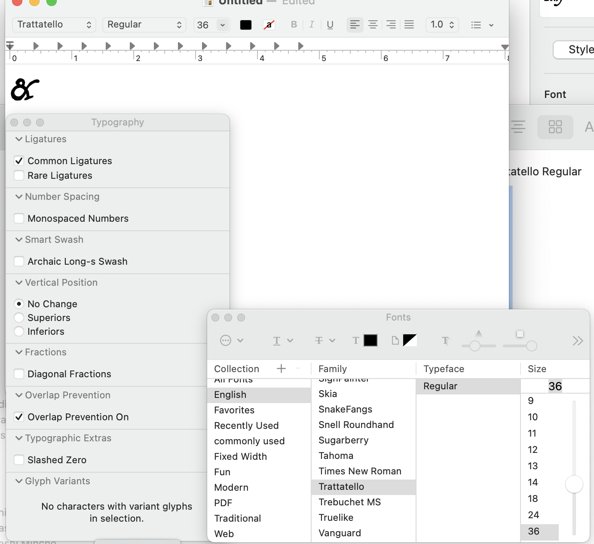Open the 1.0 line spacing dropdown
This screenshot has height=544, width=594.
tap(442, 24)
